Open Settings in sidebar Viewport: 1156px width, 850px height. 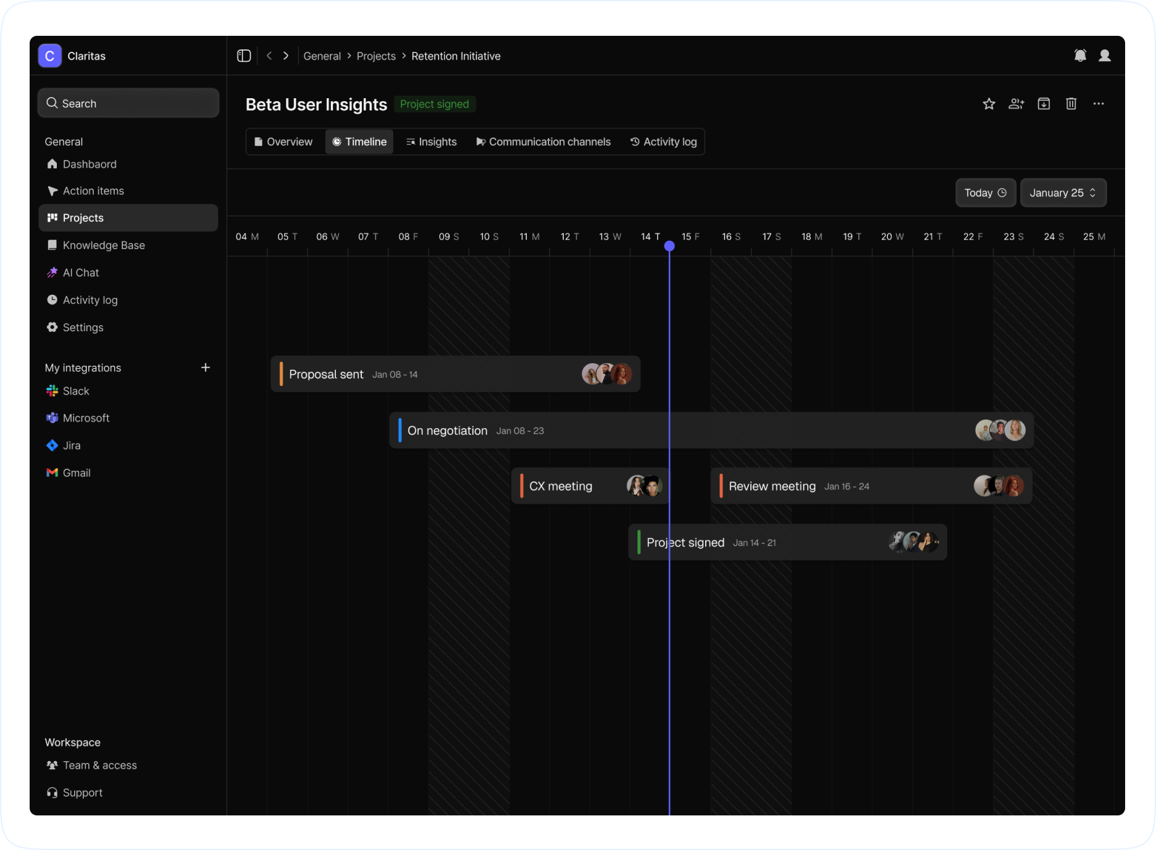point(128,327)
